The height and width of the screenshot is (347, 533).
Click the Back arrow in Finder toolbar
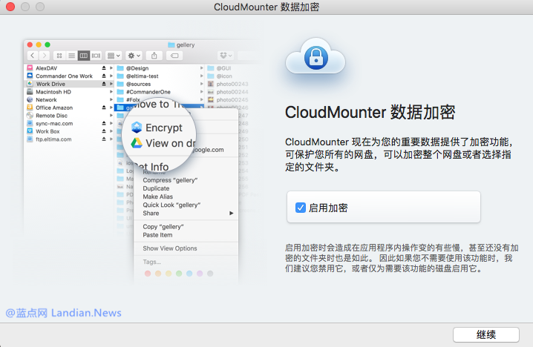[33, 56]
